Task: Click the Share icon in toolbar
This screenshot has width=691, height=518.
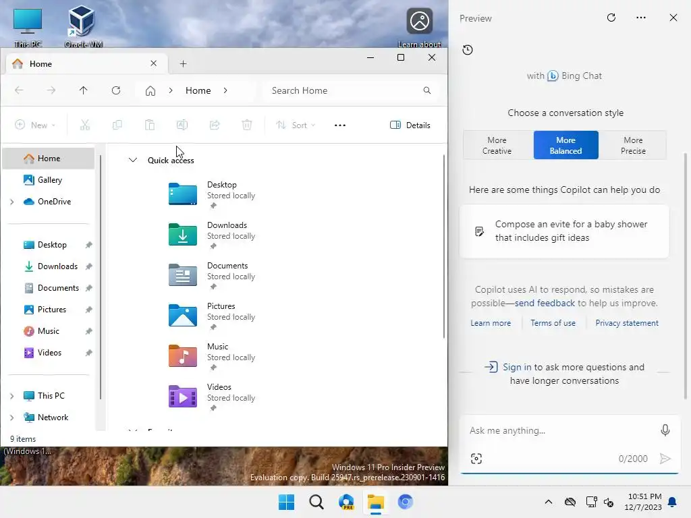Action: pyautogui.click(x=215, y=125)
